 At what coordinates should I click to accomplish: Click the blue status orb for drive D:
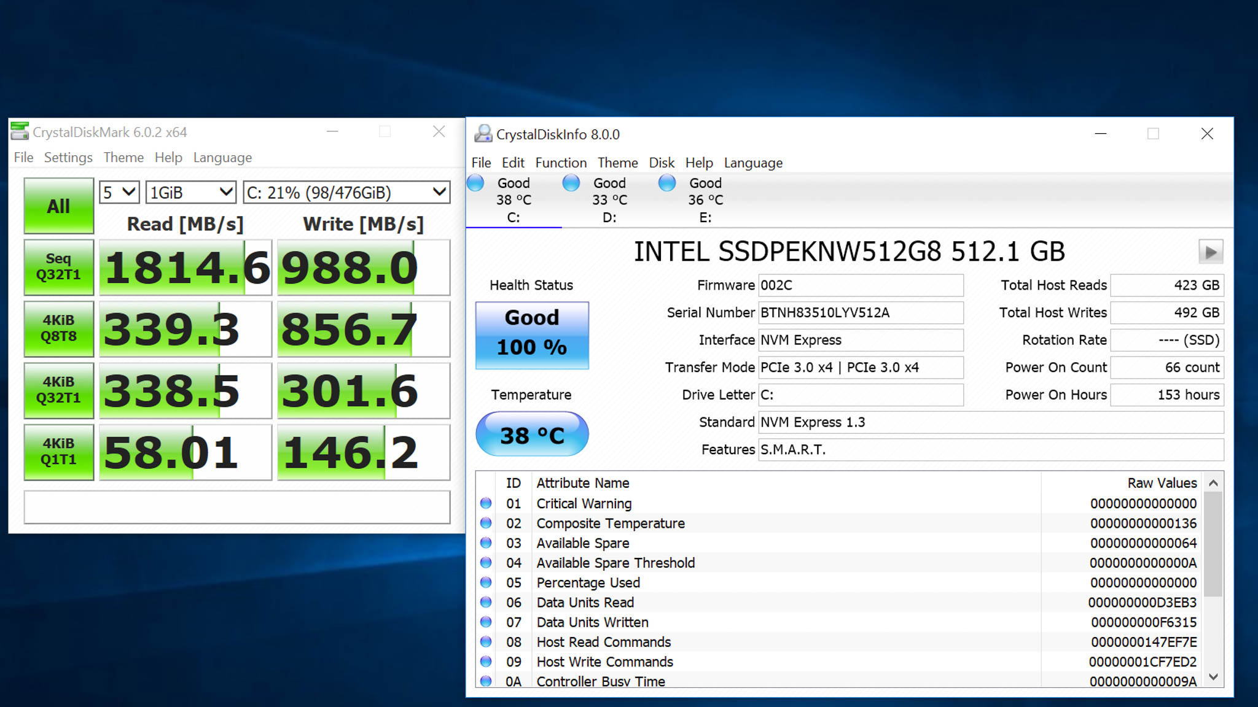pyautogui.click(x=571, y=183)
